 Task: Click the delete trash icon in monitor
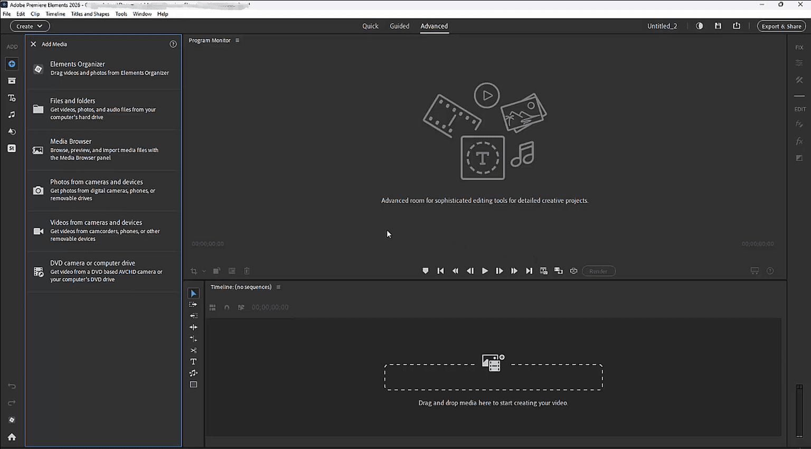point(247,271)
